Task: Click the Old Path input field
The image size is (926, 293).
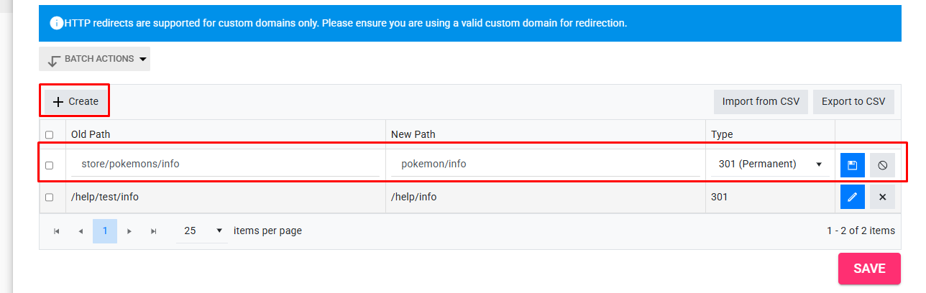Action: pos(226,164)
